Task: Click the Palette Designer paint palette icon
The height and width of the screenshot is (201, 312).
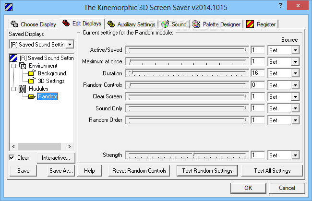Action: [x=196, y=24]
